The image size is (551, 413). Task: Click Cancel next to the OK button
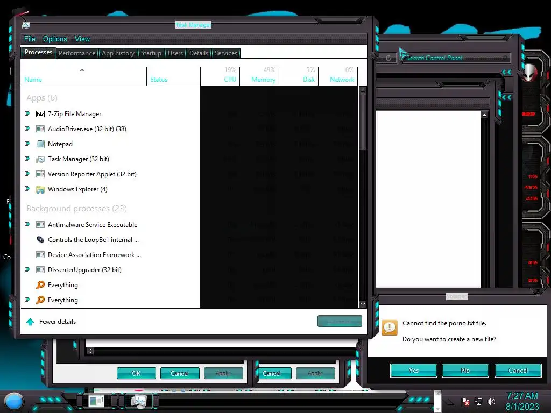coord(180,373)
